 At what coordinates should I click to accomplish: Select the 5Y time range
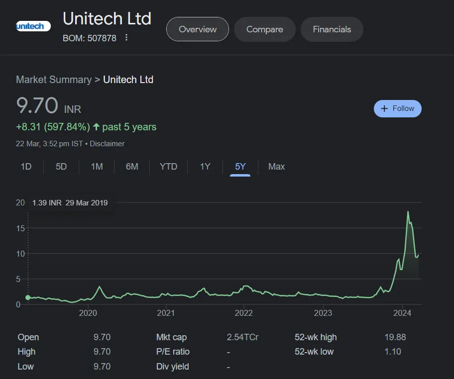click(x=240, y=167)
